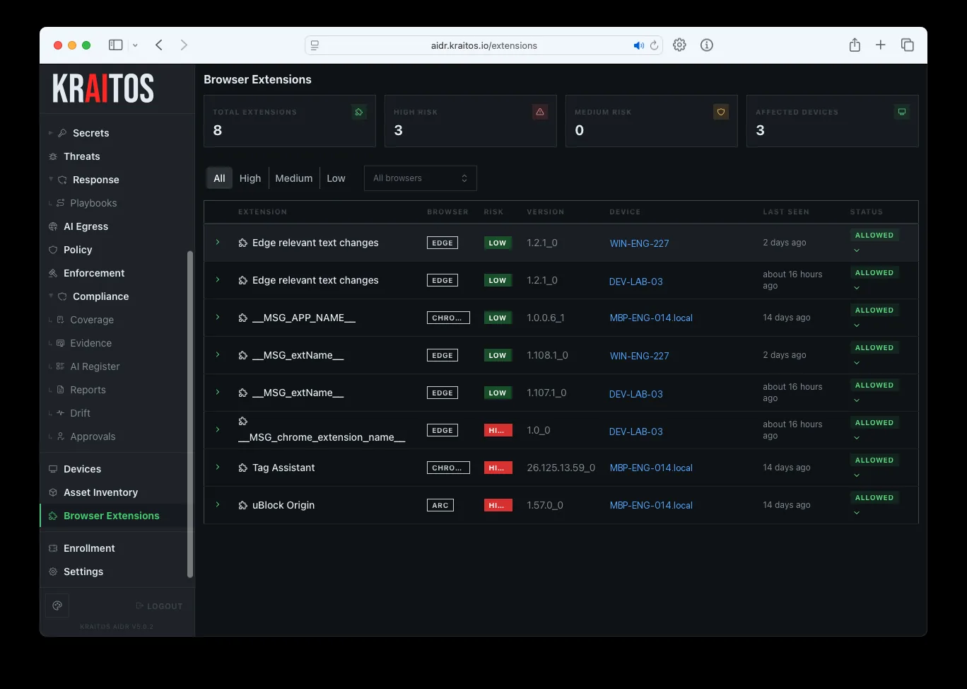The image size is (967, 689).
Task: Go back in browser history
Action: (x=159, y=45)
